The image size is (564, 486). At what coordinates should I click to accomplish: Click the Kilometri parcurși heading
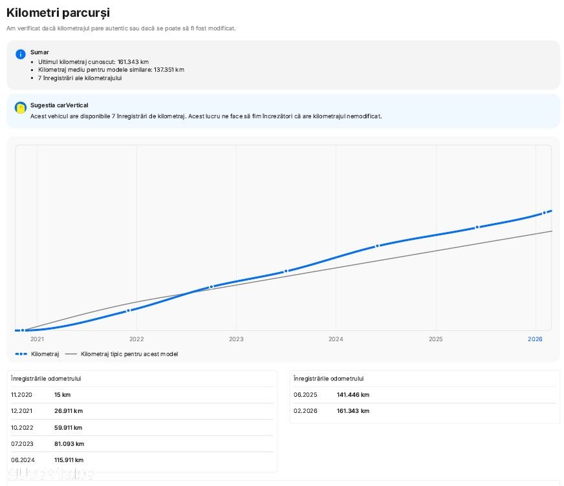coord(58,13)
